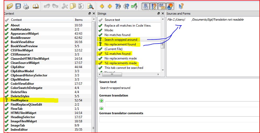The width and height of the screenshot is (260, 133).
Task: Toggle status check of %1 matches found
Action: click(x=100, y=54)
